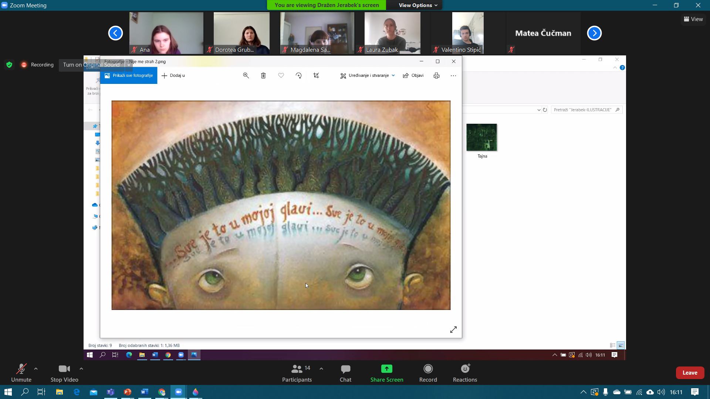Click the rotate icon in Photos

click(x=299, y=75)
